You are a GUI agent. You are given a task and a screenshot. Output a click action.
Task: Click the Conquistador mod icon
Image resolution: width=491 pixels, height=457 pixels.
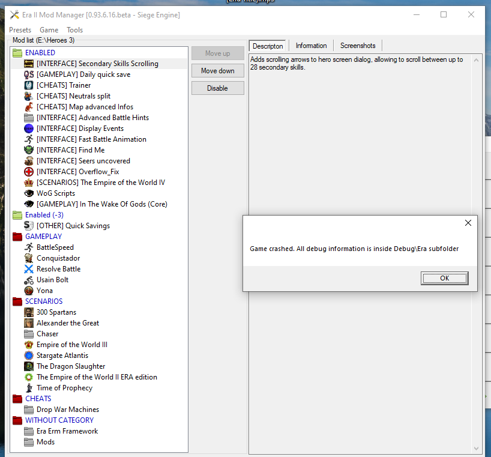click(28, 258)
